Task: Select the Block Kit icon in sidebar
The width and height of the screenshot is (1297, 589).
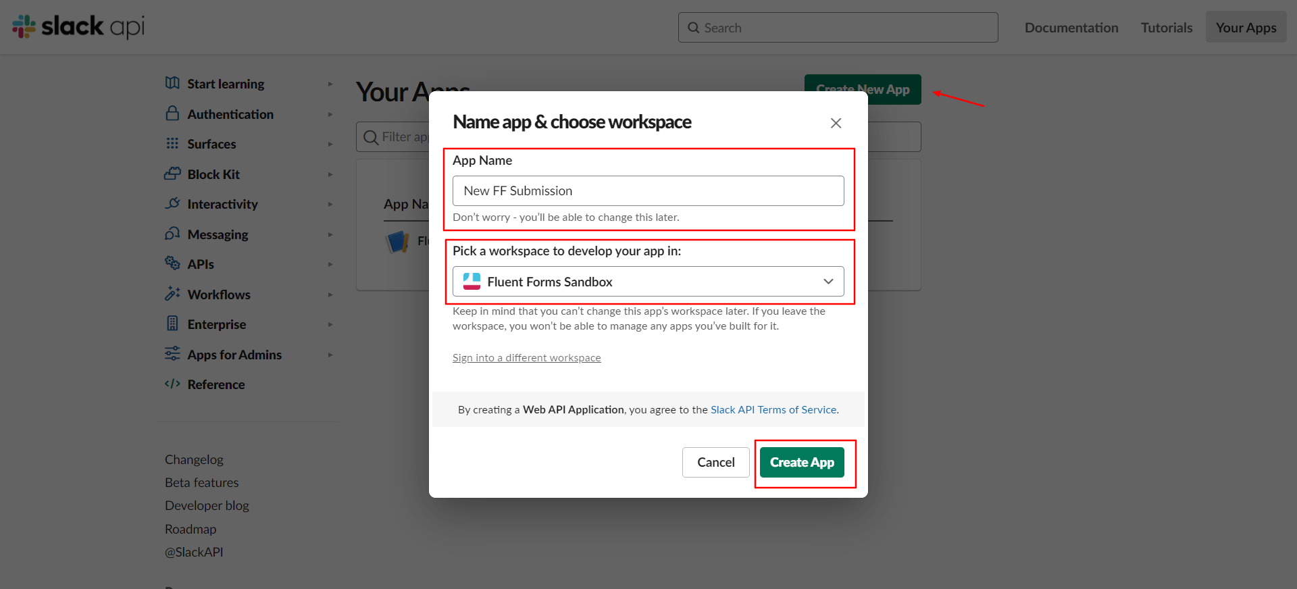Action: point(172,174)
